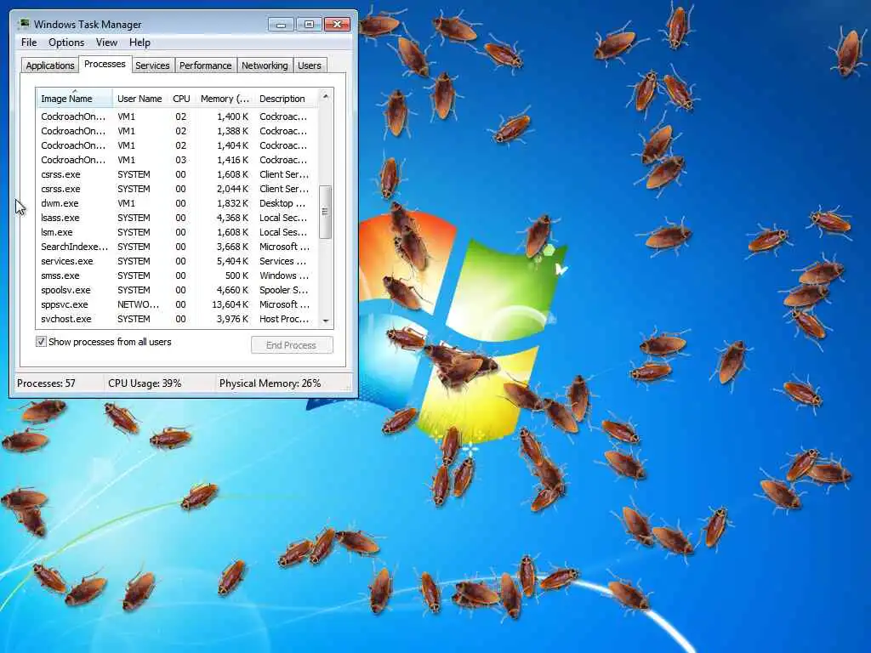871x653 pixels.
Task: Maximize the Task Manager window
Action: point(309,25)
